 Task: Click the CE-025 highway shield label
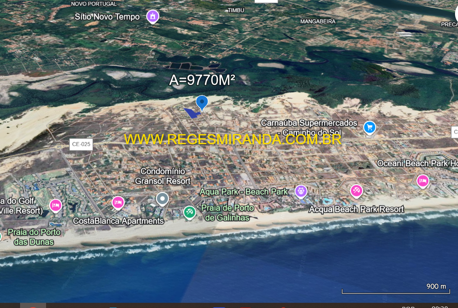point(81,144)
